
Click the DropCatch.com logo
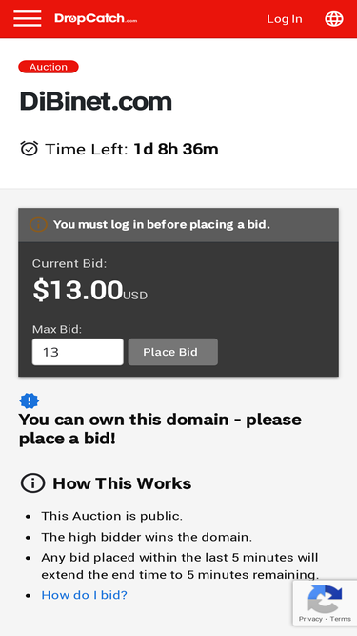tap(95, 19)
